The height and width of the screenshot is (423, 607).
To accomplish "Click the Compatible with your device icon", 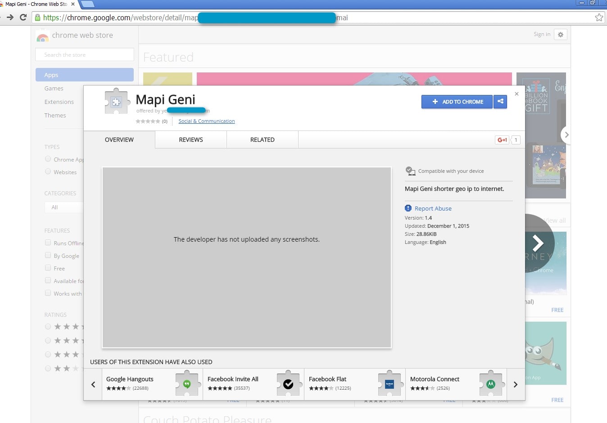I will [410, 171].
